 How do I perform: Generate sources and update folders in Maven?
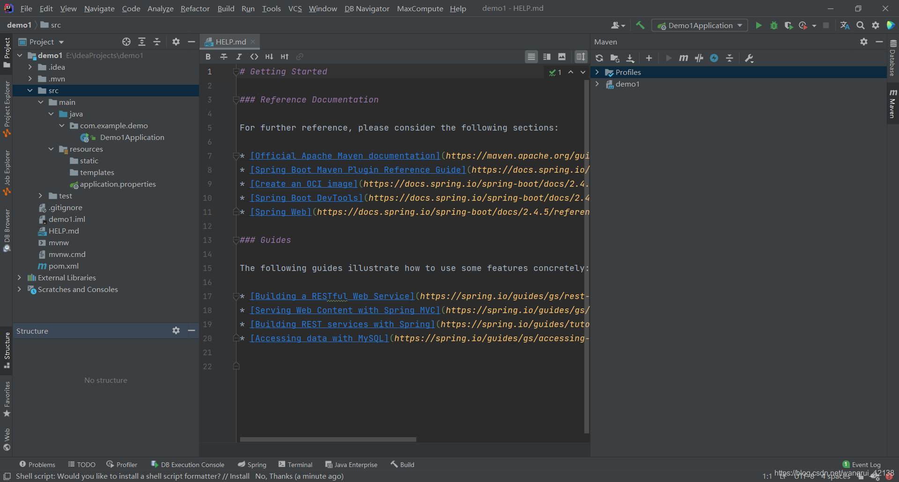coord(615,58)
